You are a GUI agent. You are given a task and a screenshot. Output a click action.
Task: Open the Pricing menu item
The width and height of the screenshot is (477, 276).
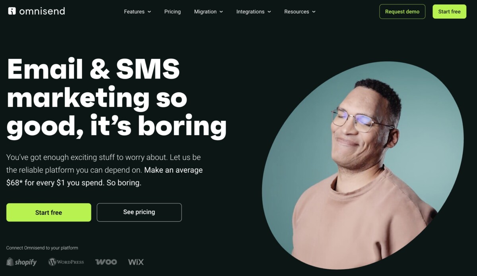tap(173, 12)
